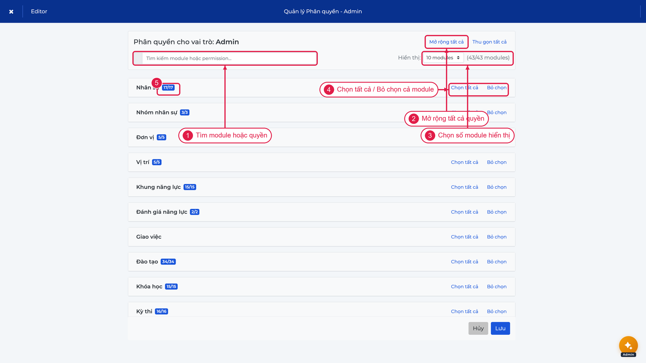Expand the Khung năng lực module row
The image size is (646, 363).
point(321,187)
